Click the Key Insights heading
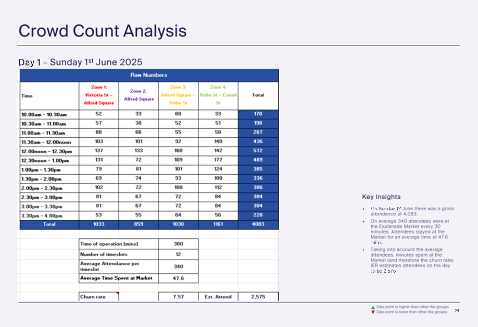Viewport: 478px width, 327px height. [x=381, y=197]
